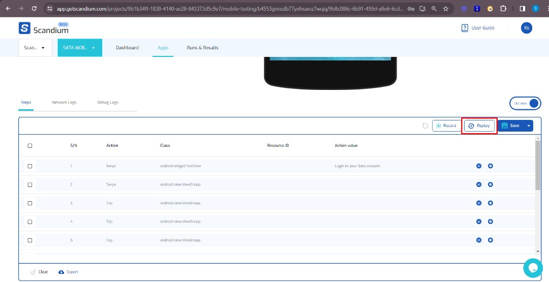Check the checkbox for step 2
The image size is (549, 282).
pos(30,185)
